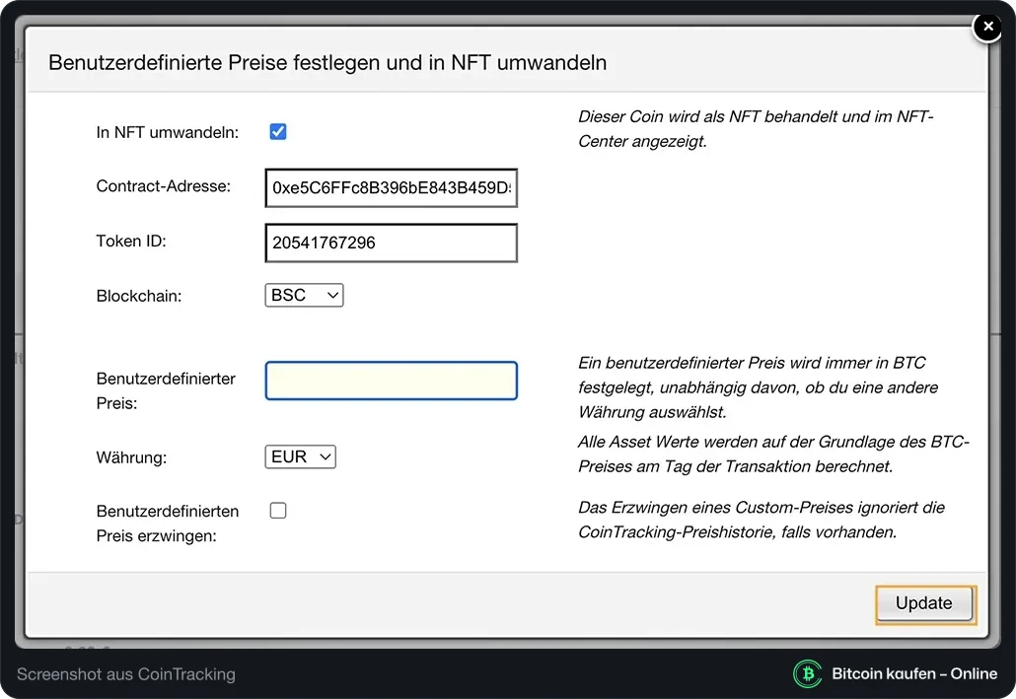Image resolution: width=1016 pixels, height=699 pixels.
Task: Open the 'Bitcoin kaufen – Online' link
Action: pos(914,673)
